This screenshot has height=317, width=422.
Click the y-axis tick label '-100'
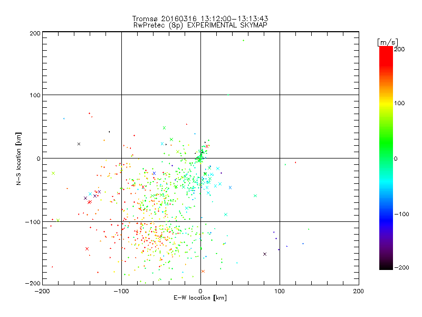33,222
